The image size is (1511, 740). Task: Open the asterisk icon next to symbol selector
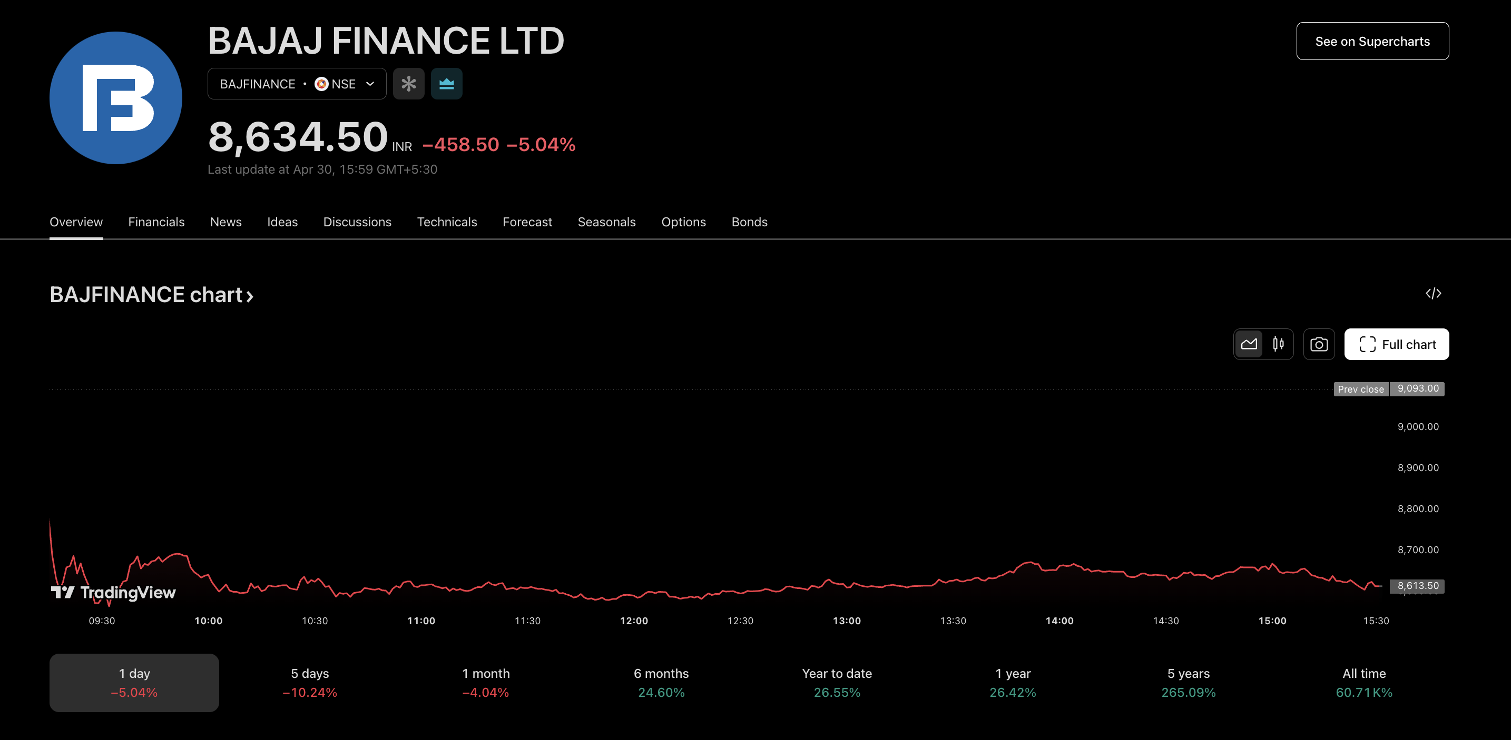tap(408, 84)
